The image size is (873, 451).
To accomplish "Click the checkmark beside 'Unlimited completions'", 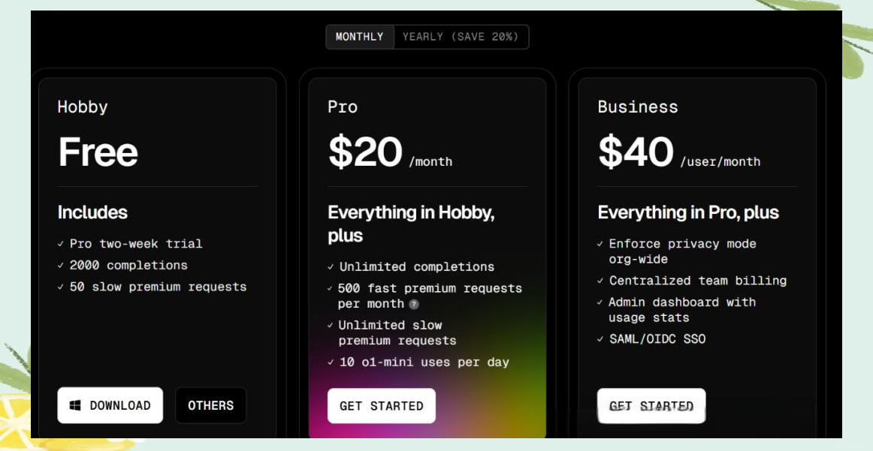I will point(331,267).
